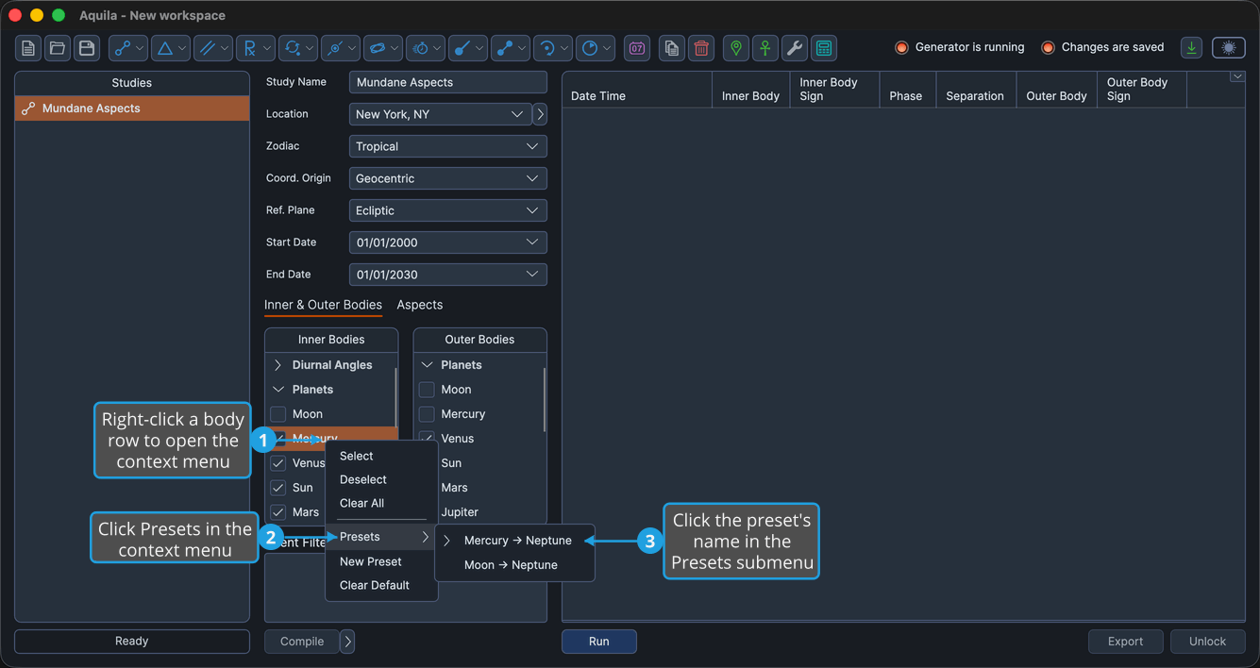The height and width of the screenshot is (668, 1260).
Task: Click the Run button
Action: coord(599,642)
